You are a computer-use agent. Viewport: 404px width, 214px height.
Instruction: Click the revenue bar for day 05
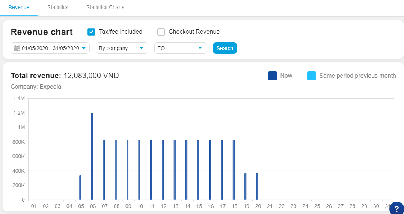(80, 187)
